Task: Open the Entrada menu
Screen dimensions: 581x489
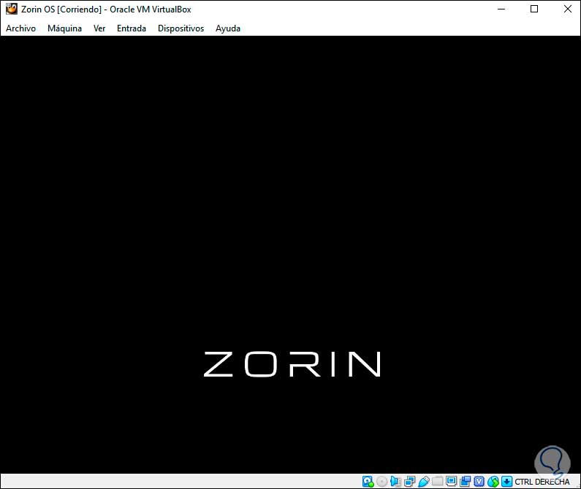Action: click(132, 28)
